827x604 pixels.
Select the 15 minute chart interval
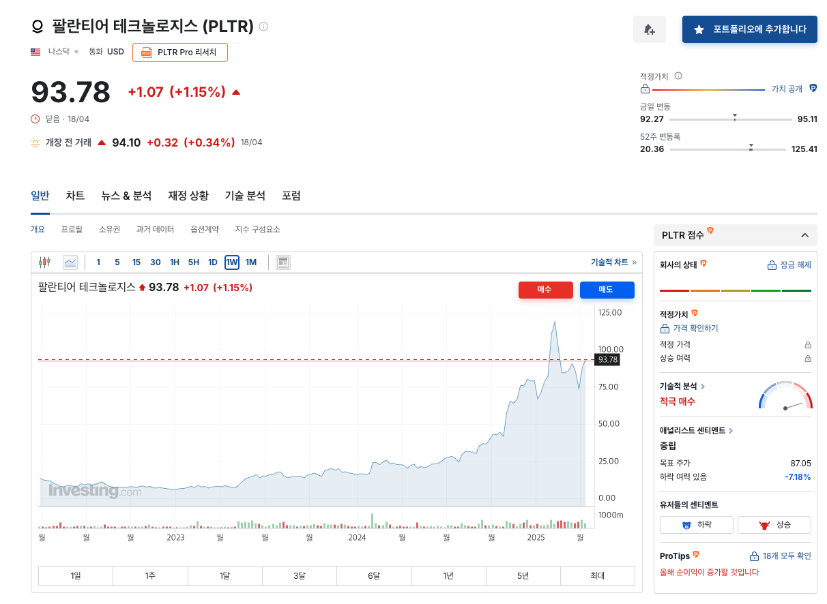[136, 262]
